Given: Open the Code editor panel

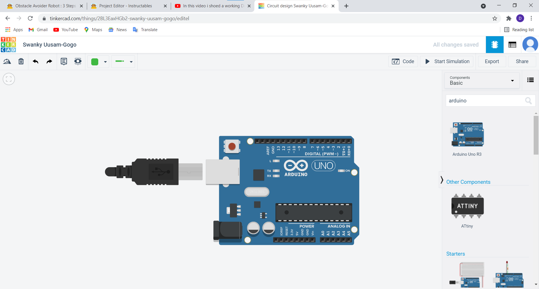Looking at the screenshot, I should tap(403, 61).
